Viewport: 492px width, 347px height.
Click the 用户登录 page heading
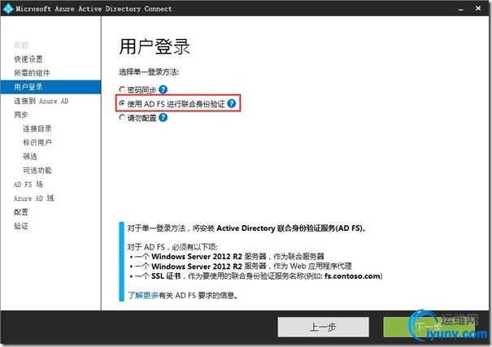155,46
